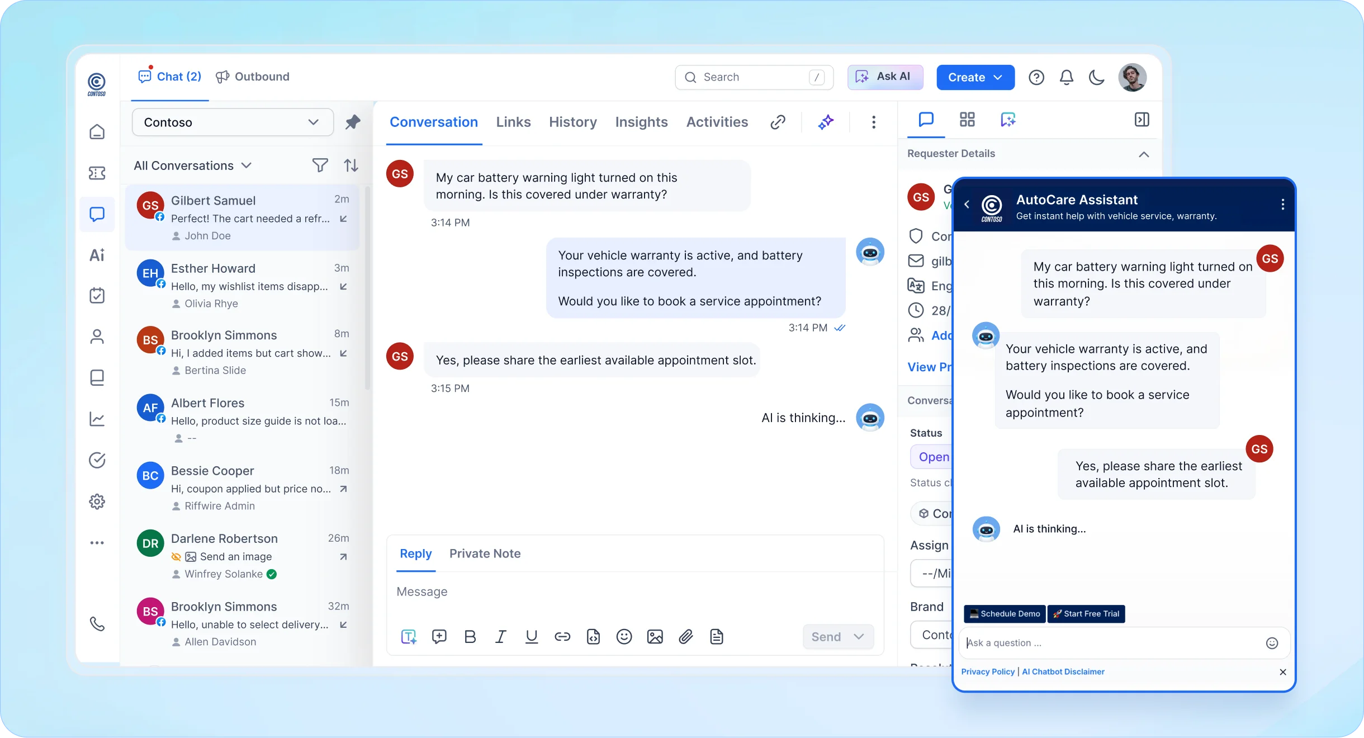Open the Tasks calendar-check sidebar icon
Viewport: 1364px width, 738px height.
click(97, 295)
